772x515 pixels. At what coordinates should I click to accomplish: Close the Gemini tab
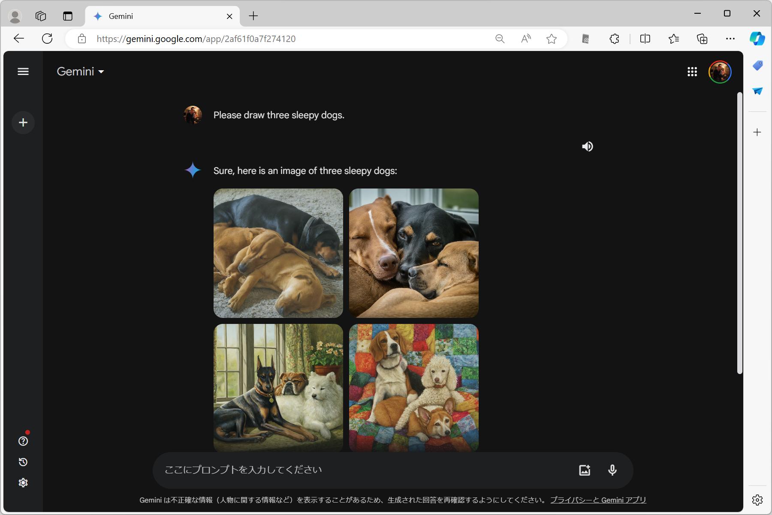pyautogui.click(x=229, y=16)
